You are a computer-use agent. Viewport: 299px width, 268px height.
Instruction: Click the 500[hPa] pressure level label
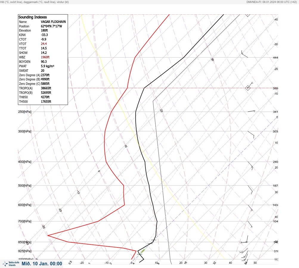coord(25,186)
